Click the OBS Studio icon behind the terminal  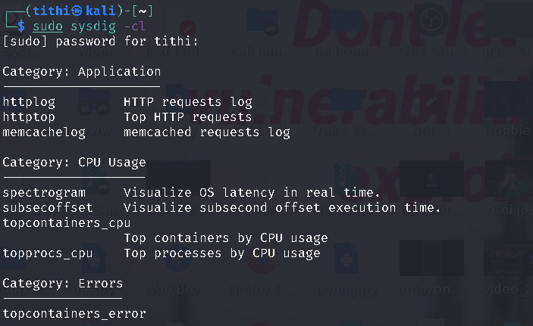coord(431,20)
